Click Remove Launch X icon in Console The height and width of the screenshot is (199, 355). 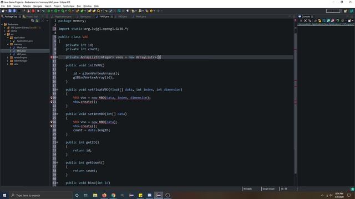click(306, 21)
